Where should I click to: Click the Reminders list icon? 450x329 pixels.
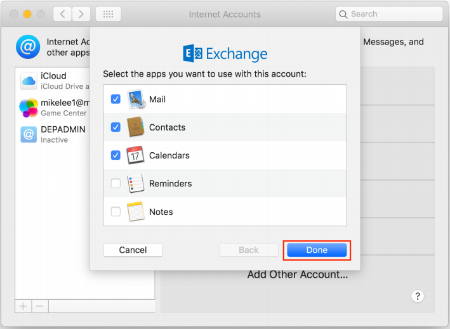[135, 183]
